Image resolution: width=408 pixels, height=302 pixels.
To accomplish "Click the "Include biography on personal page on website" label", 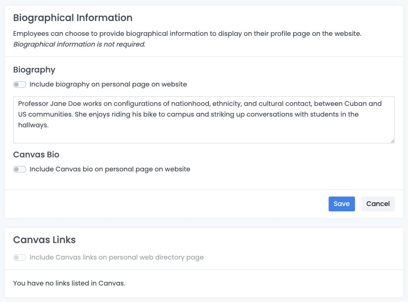I will (x=108, y=84).
